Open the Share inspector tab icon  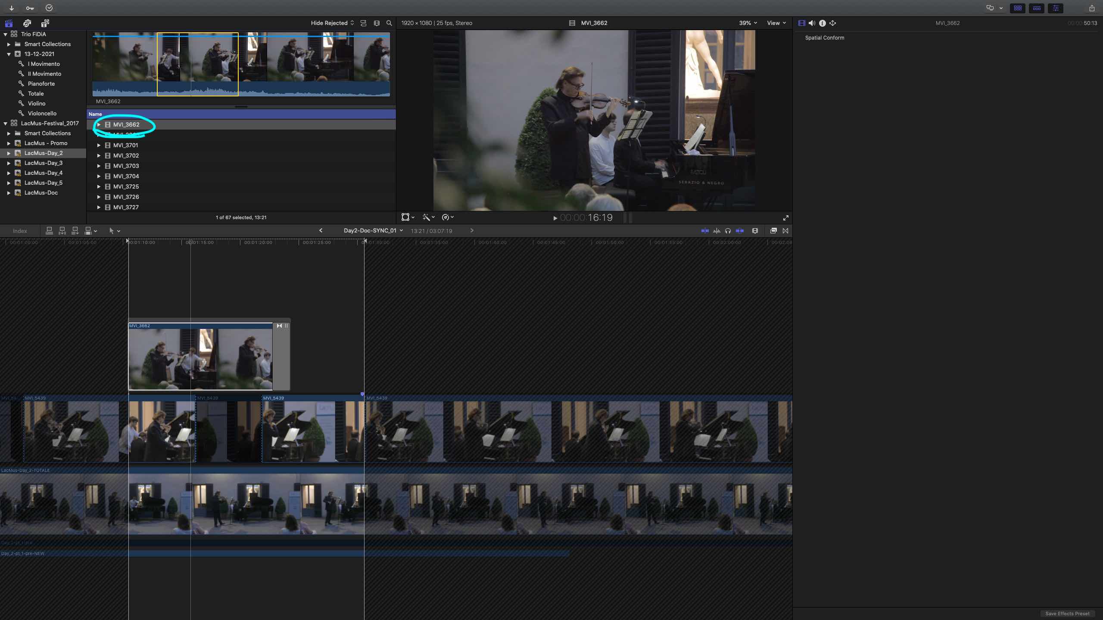click(832, 23)
